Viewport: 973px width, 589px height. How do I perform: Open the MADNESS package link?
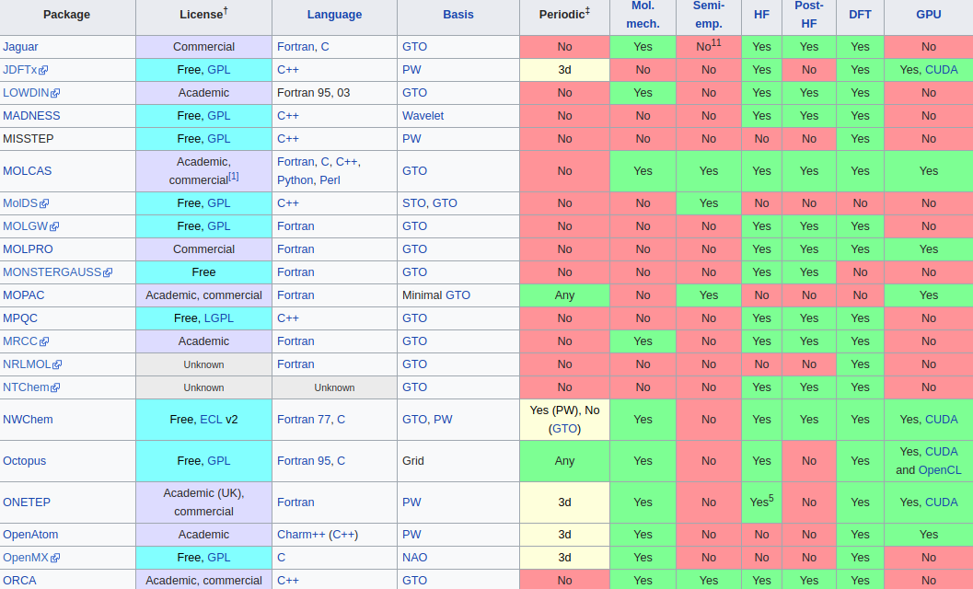coord(31,115)
